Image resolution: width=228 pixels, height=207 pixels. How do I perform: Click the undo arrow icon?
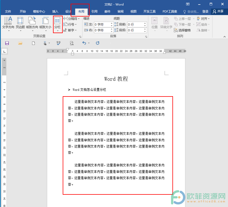84,43
